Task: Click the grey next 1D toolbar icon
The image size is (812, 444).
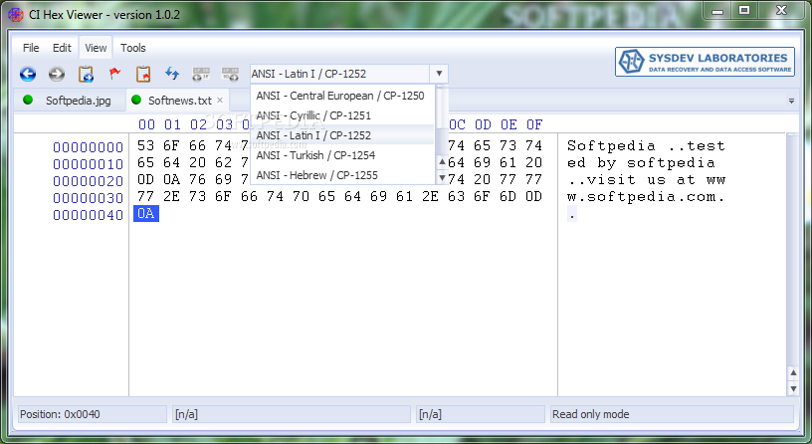Action: (x=230, y=74)
